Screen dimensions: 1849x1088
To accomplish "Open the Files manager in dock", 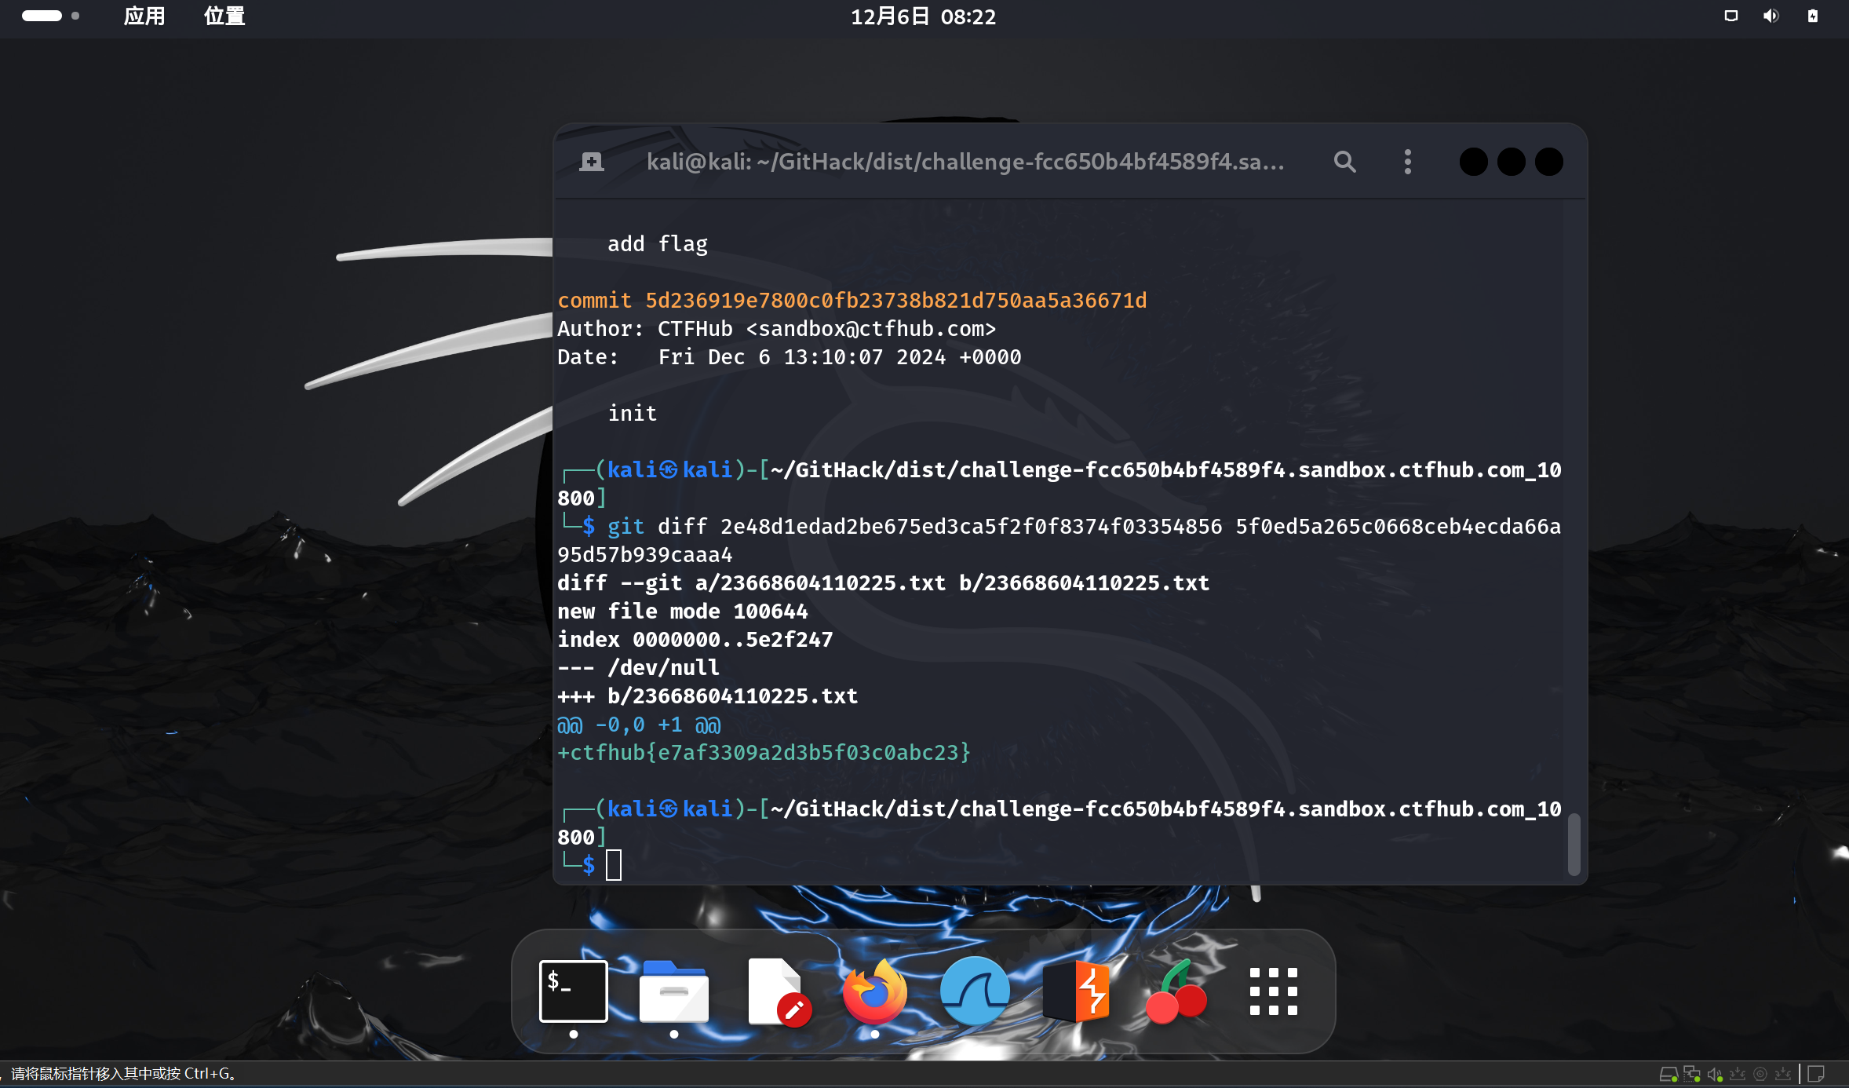I will [673, 991].
